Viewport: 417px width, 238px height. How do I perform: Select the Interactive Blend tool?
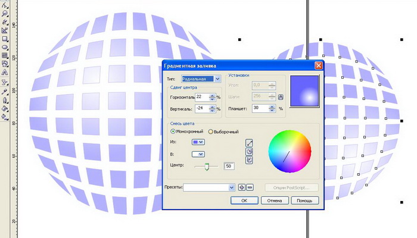tap(5, 82)
